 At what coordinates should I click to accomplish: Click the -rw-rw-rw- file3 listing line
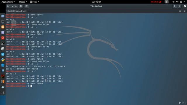(x=34, y=81)
